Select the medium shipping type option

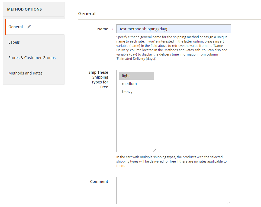(137, 84)
